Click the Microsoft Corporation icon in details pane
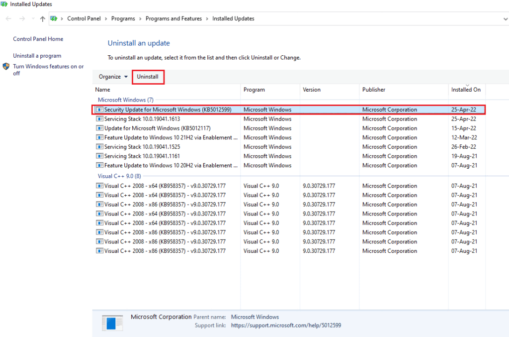This screenshot has width=509, height=337. [113, 322]
